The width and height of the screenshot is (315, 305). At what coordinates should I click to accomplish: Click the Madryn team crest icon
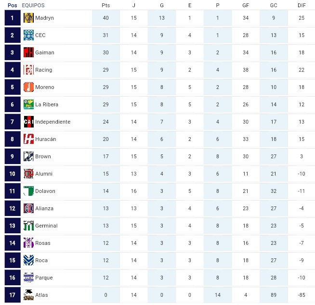[28, 18]
